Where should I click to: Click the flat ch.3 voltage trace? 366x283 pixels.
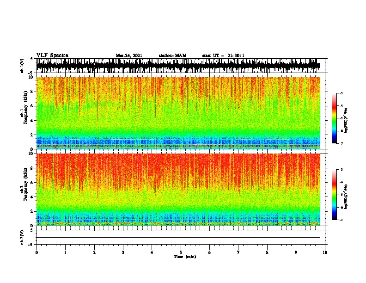178,238
